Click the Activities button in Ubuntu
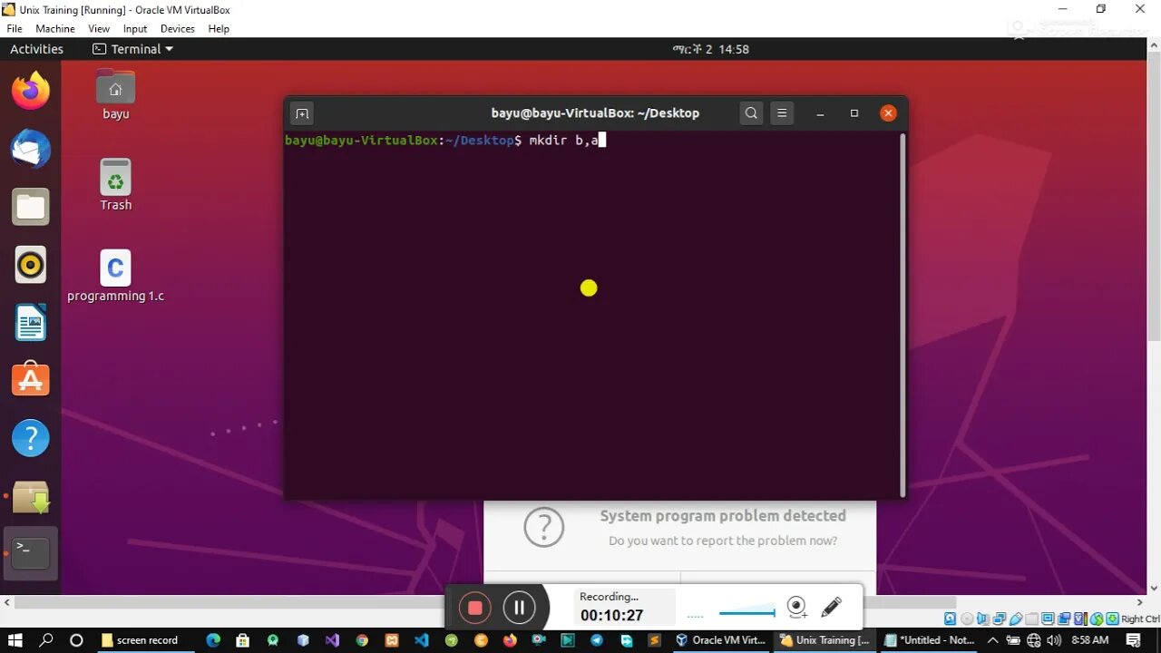Image resolution: width=1161 pixels, height=653 pixels. click(x=36, y=49)
